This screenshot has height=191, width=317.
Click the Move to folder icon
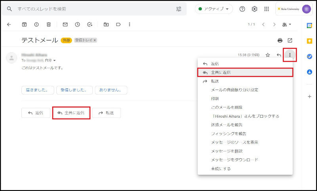click(x=106, y=25)
